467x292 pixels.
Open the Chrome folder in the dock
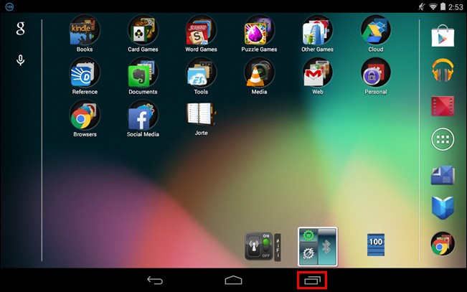[443, 244]
